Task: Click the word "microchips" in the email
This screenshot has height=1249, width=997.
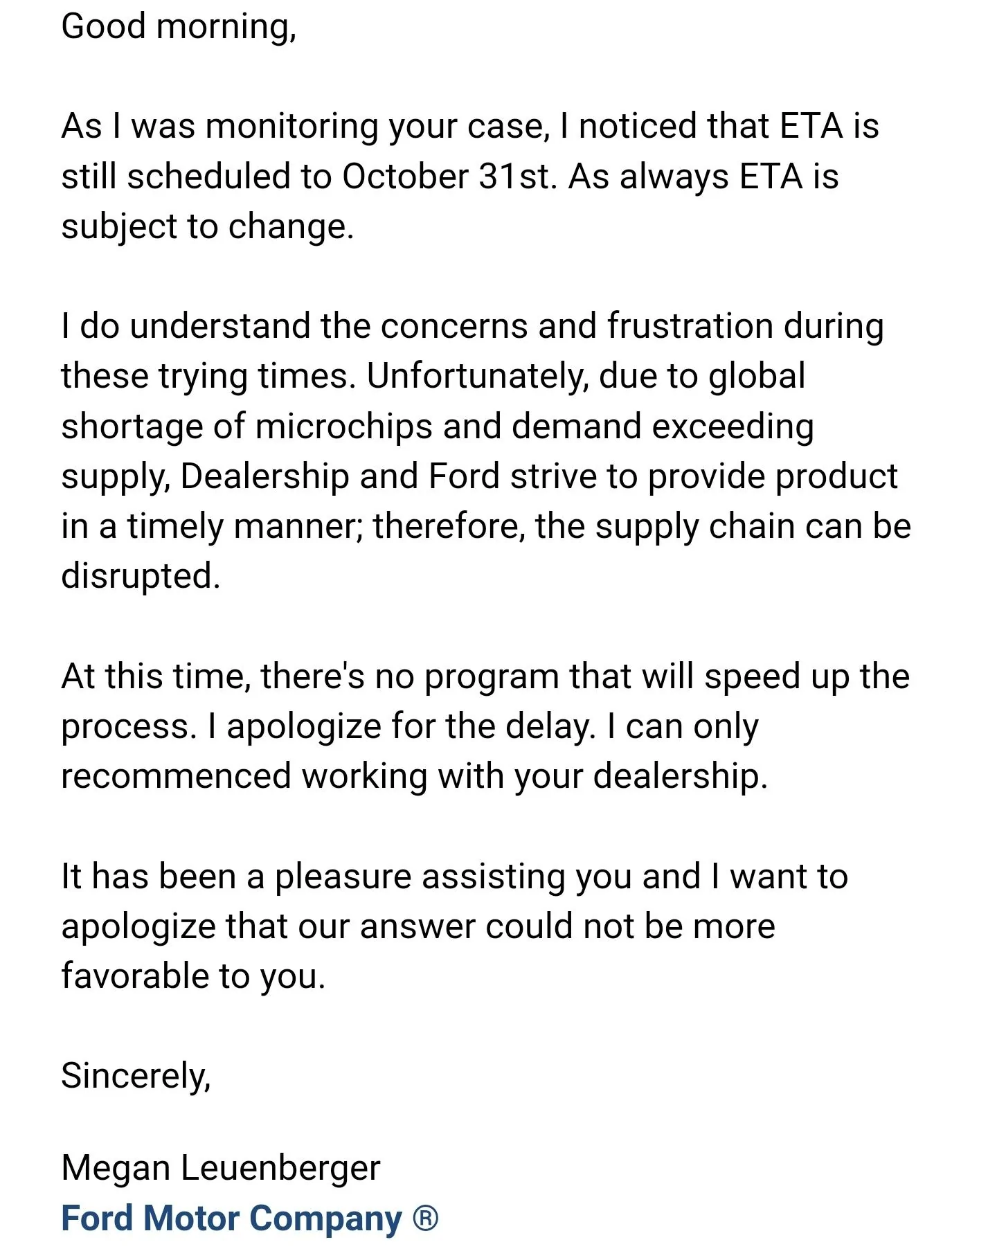Action: 344,426
